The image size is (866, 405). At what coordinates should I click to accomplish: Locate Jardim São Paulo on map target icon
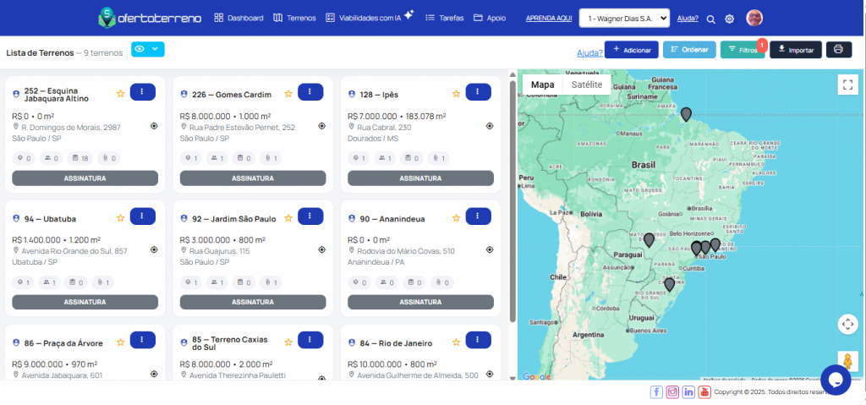(x=322, y=249)
